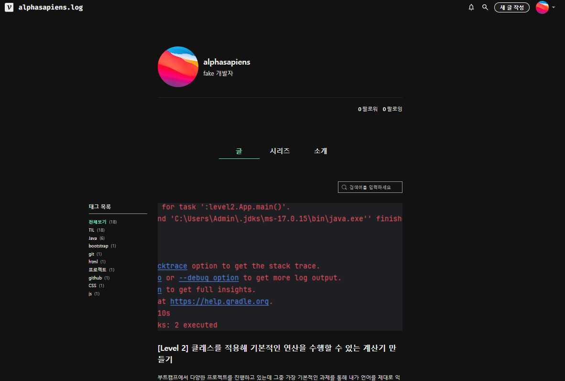Open notifications with the bell icon
The height and width of the screenshot is (381, 565).
[471, 7]
